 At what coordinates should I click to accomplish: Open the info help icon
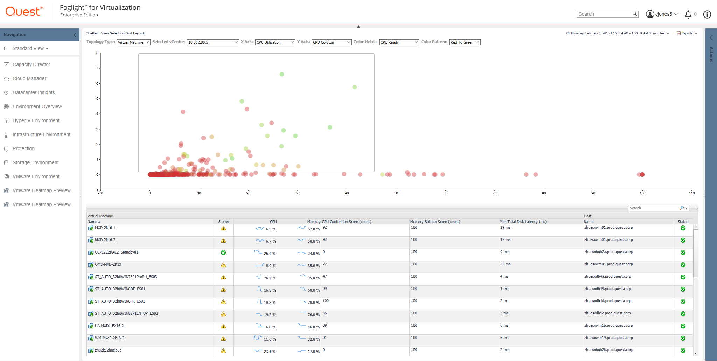click(707, 14)
